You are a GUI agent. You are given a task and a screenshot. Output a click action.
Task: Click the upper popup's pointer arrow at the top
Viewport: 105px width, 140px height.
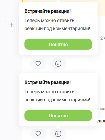pos(58,1)
